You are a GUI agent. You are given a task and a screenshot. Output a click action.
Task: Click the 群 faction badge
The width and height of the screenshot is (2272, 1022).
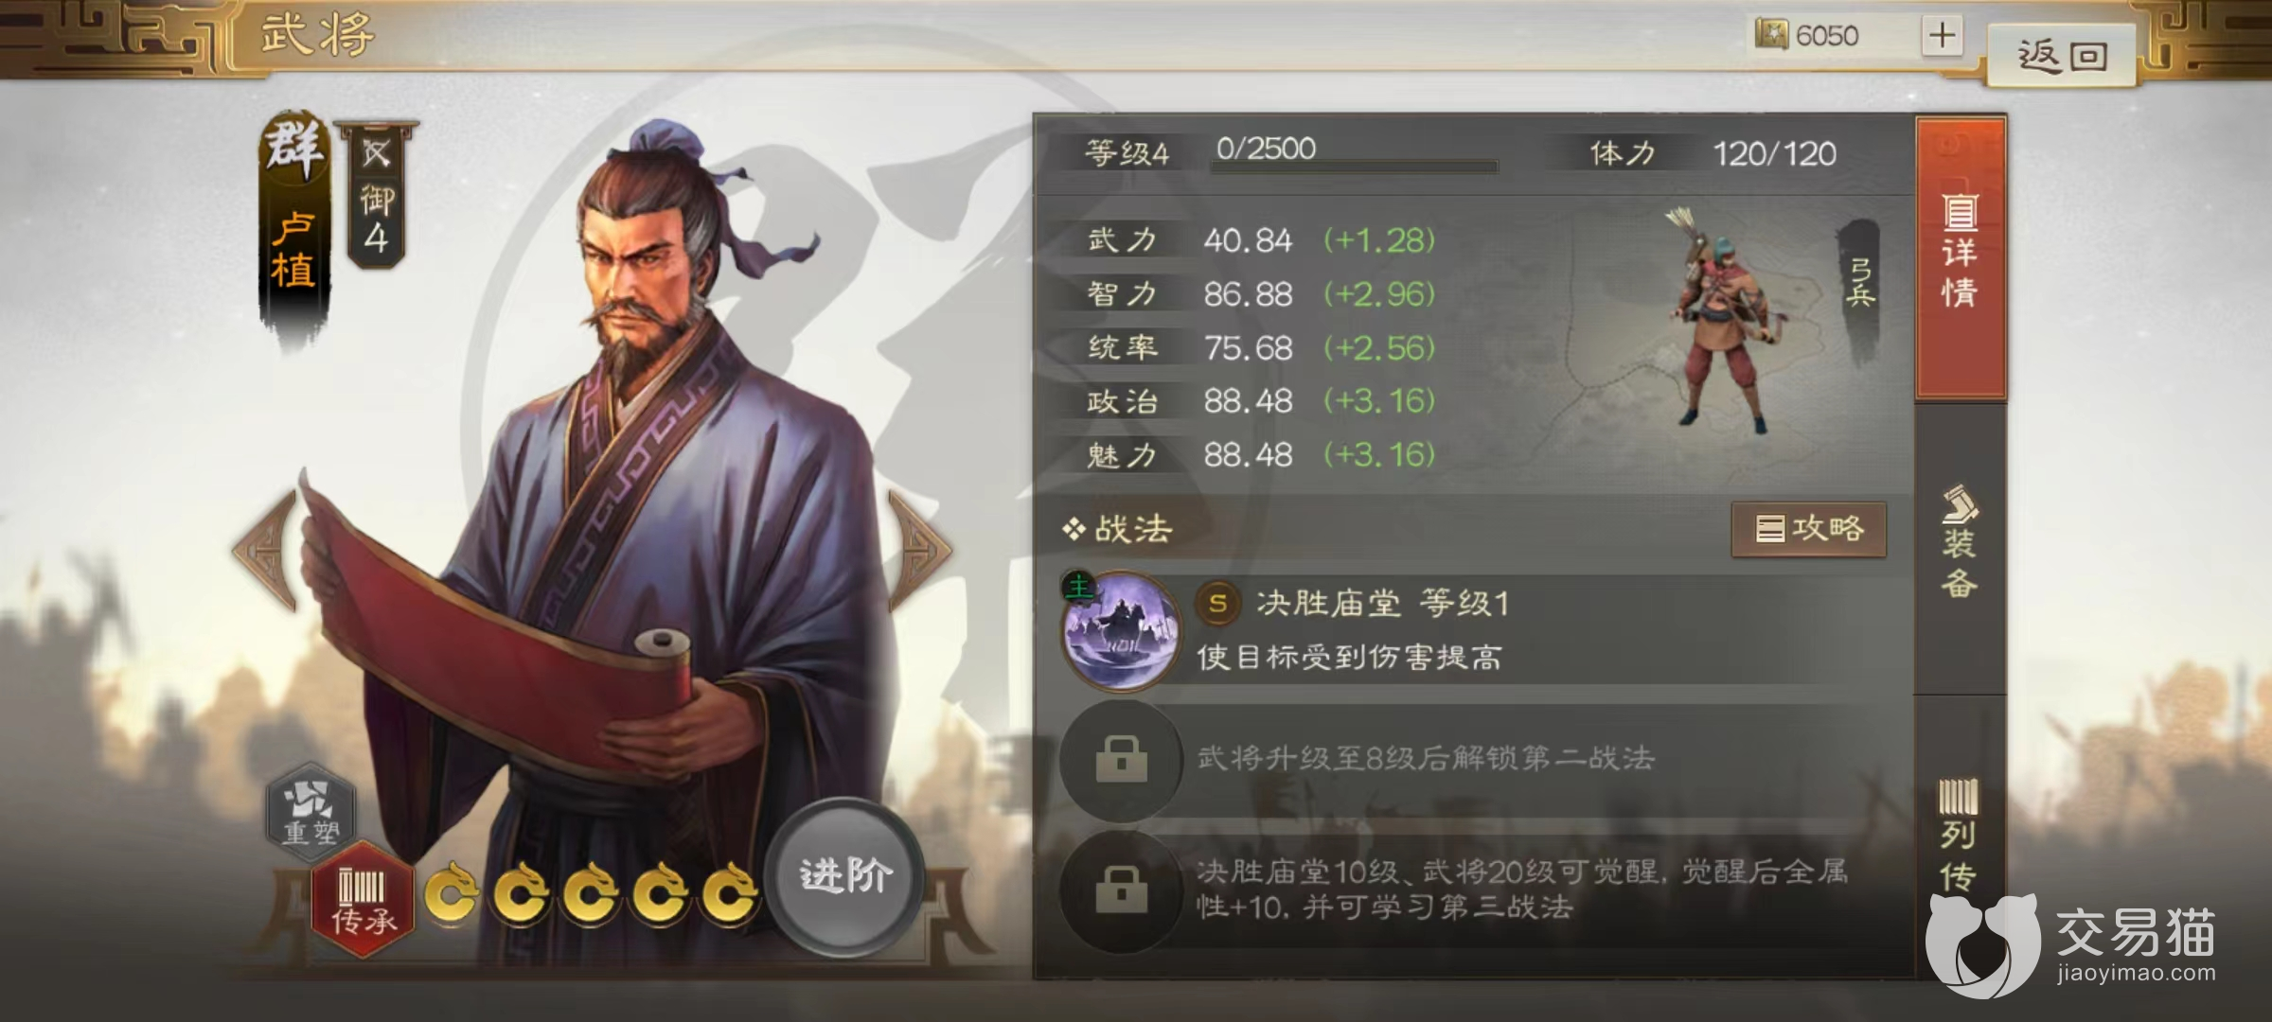(x=294, y=149)
